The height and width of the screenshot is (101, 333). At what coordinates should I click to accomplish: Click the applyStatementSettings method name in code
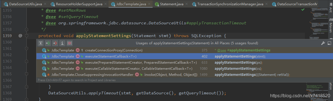coord(103,36)
